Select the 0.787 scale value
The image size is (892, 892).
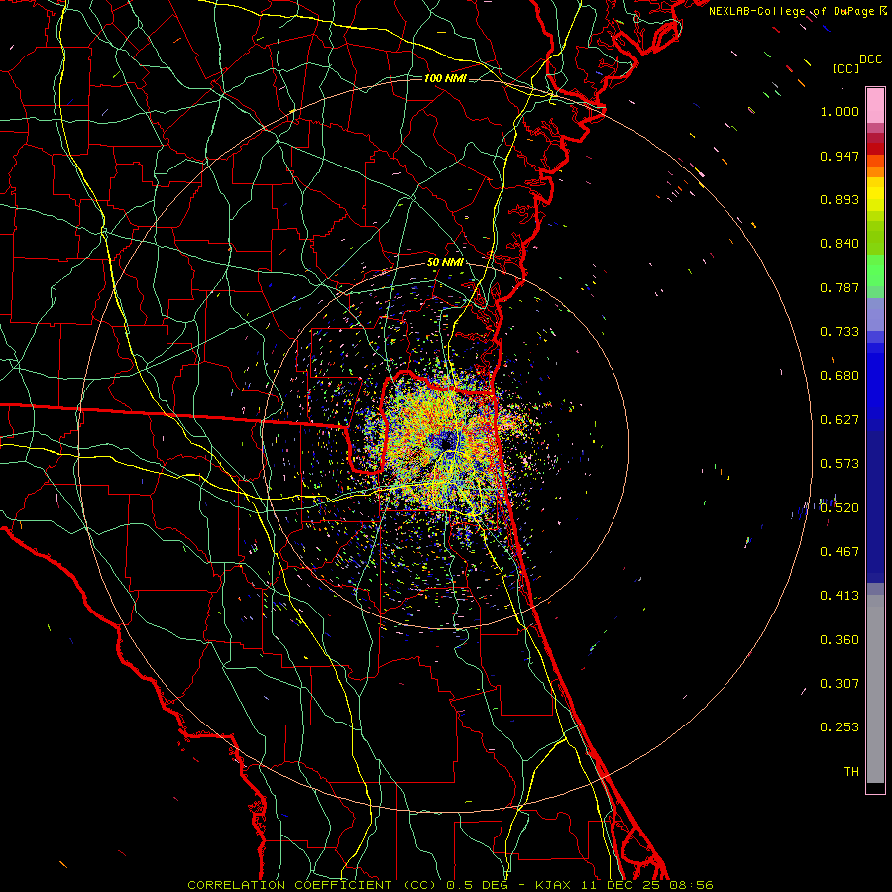point(839,287)
